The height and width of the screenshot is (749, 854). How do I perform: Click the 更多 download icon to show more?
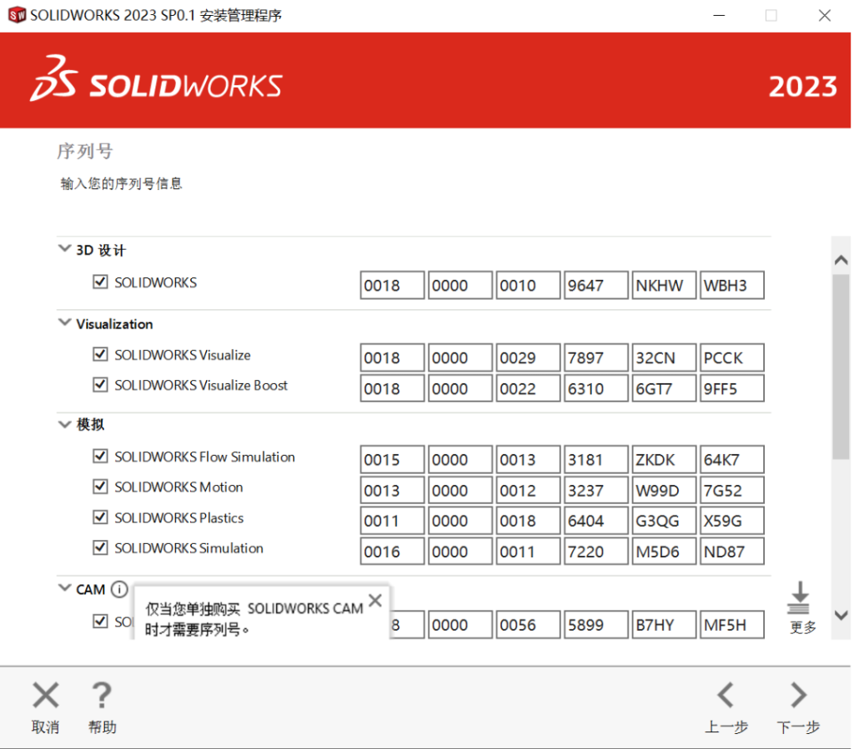[799, 598]
